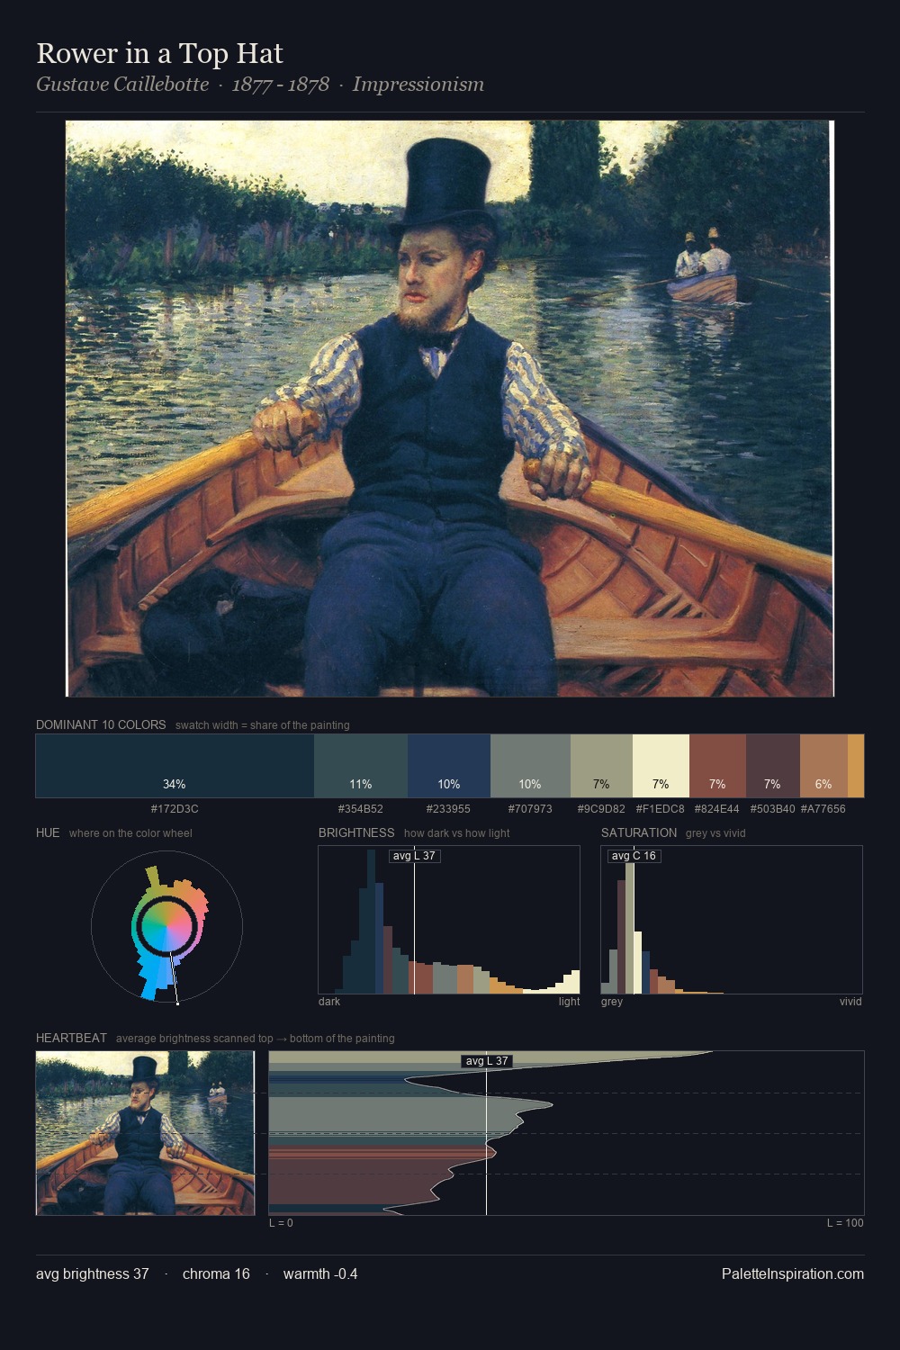Click 'grey vs vivid' caption
Image resolution: width=900 pixels, height=1350 pixels.
[x=715, y=833]
